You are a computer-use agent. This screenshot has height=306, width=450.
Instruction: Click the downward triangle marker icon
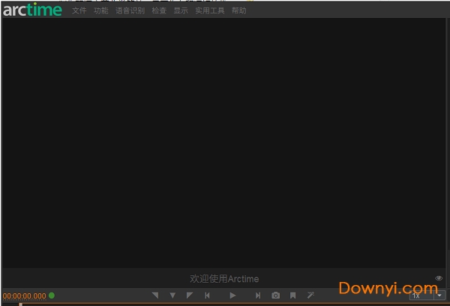(x=172, y=295)
